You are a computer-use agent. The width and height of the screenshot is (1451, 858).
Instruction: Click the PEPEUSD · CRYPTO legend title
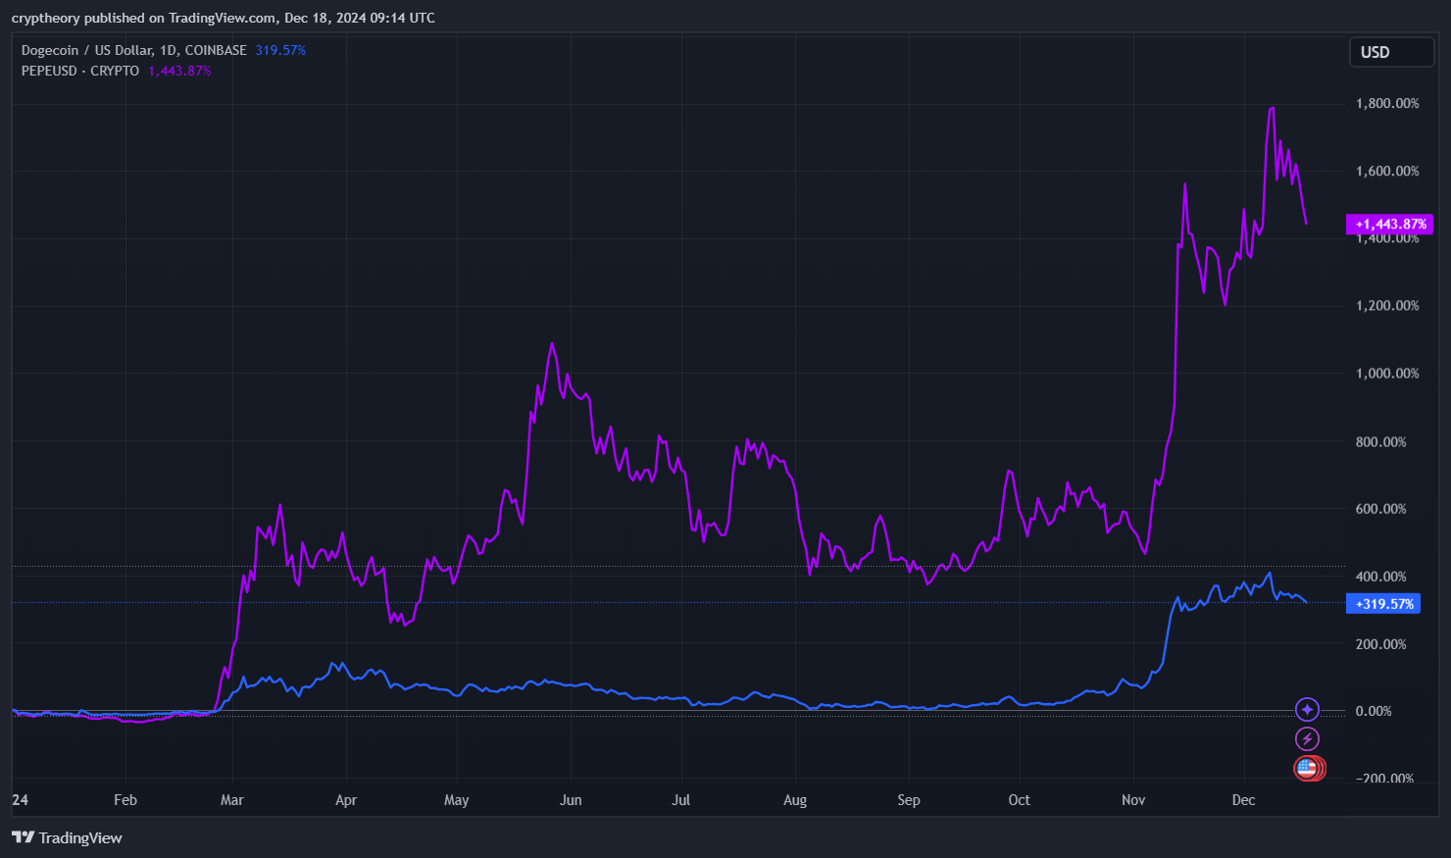click(x=80, y=71)
